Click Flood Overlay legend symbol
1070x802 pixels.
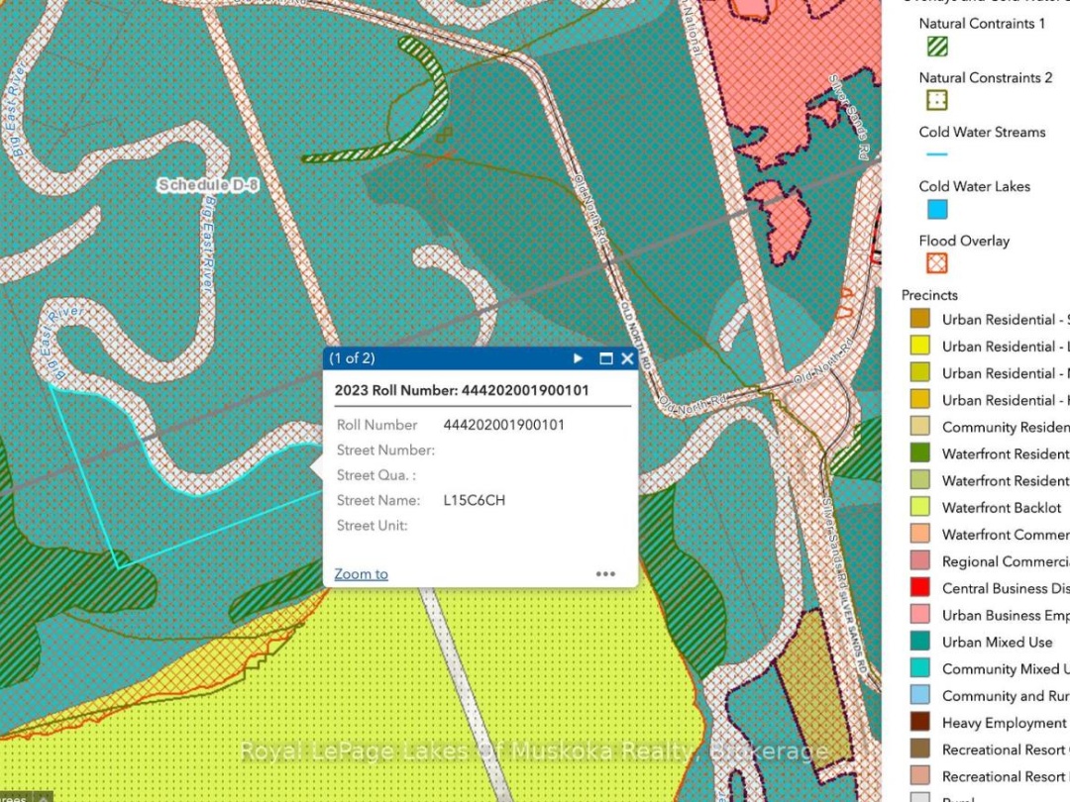[x=936, y=263]
